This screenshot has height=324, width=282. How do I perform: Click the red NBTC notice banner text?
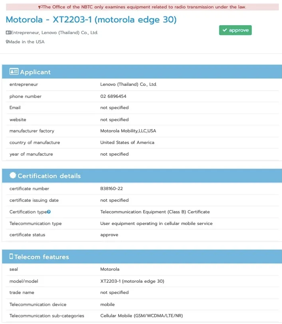[x=144, y=7]
